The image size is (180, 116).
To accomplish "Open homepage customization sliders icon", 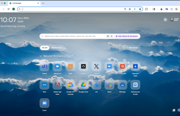I will click(179, 110).
